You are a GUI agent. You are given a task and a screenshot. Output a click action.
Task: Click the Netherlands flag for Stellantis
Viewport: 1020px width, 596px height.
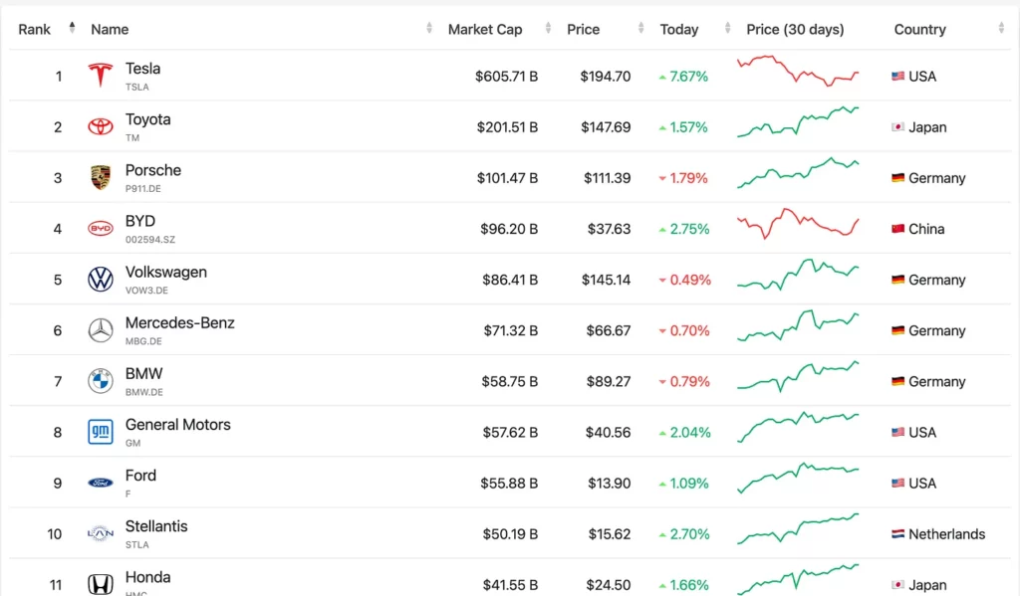(898, 534)
